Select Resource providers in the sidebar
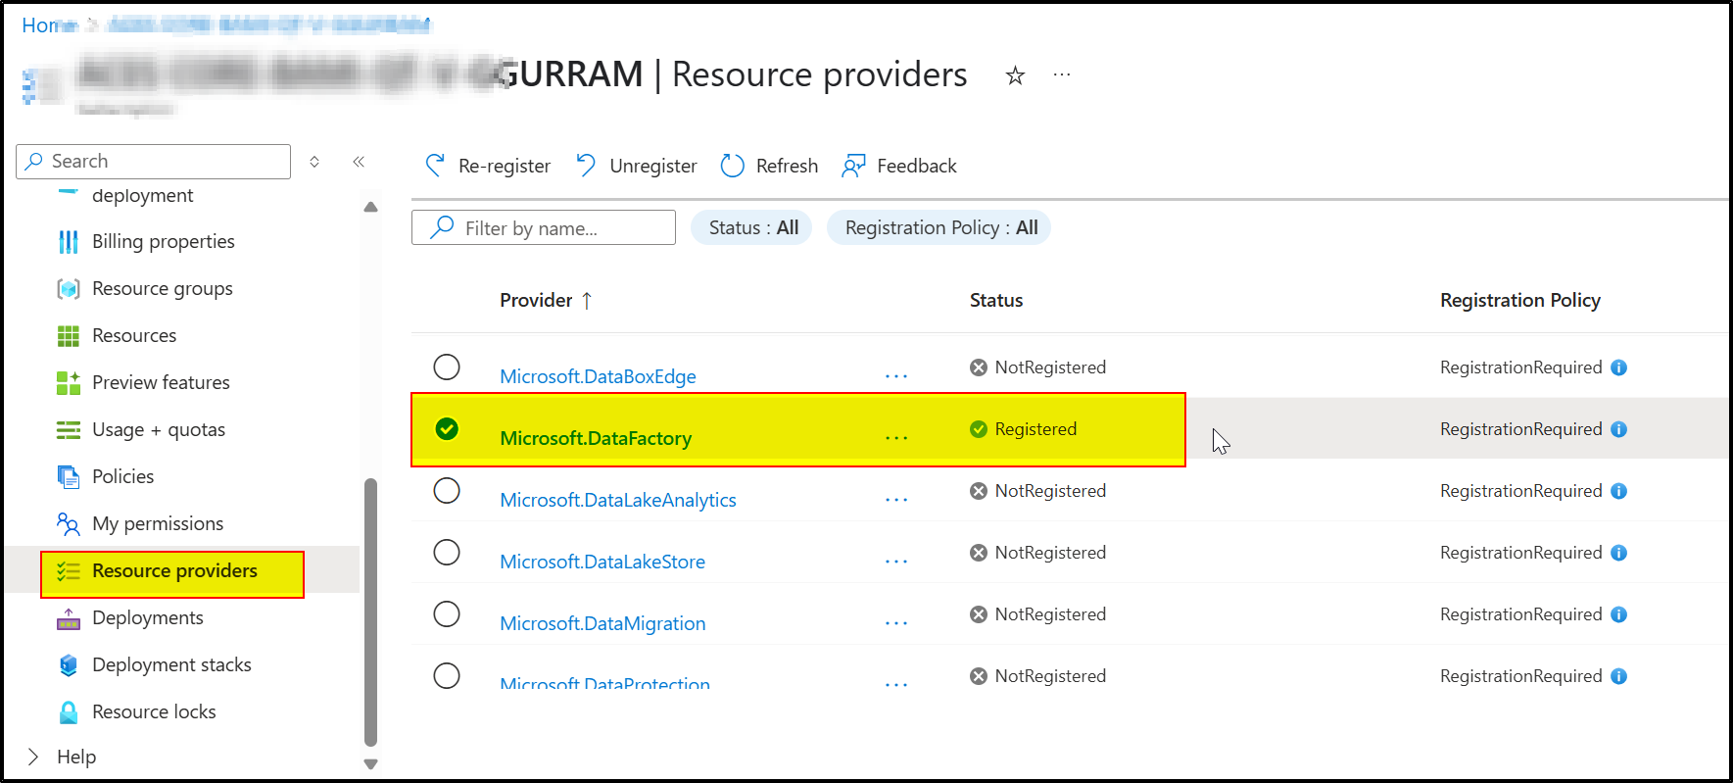 click(x=172, y=573)
